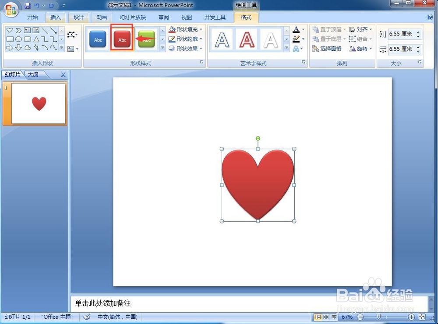Switch to the 大纲 outline pane tab
Screen dimensions: 438x324
(33, 74)
